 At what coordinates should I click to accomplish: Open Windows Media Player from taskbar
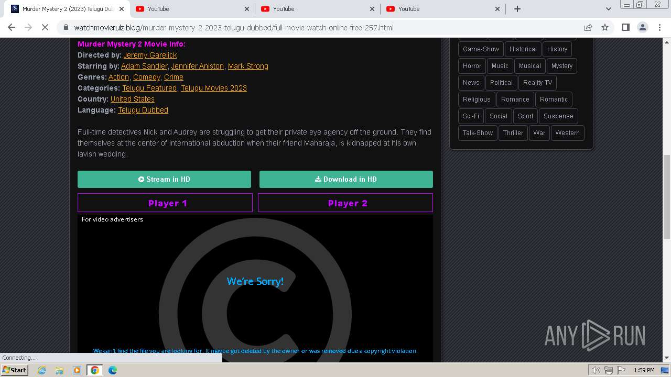pyautogui.click(x=77, y=370)
